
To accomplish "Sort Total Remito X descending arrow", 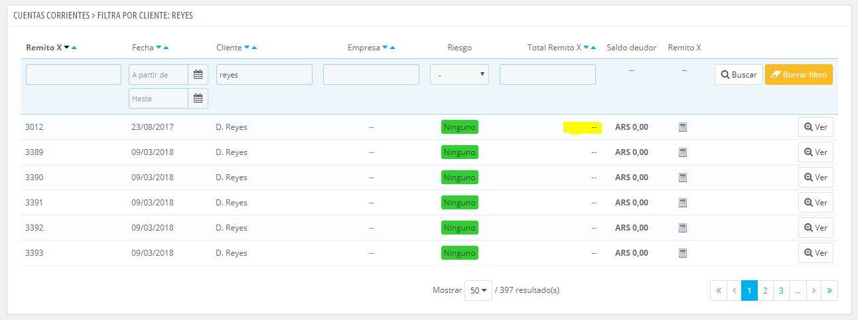I will click(x=586, y=48).
